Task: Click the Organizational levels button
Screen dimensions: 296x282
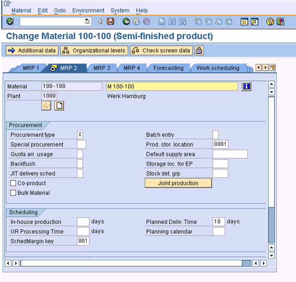Action: coord(94,50)
